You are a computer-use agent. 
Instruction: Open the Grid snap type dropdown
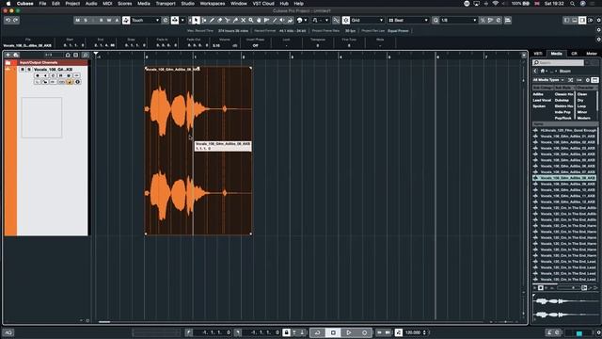coord(367,20)
